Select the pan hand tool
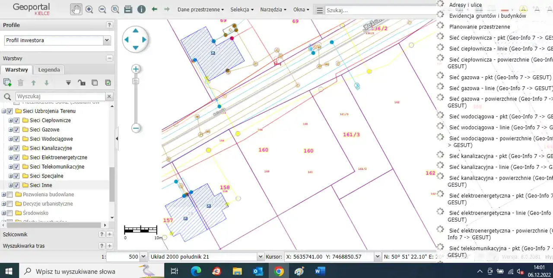 click(x=76, y=9)
